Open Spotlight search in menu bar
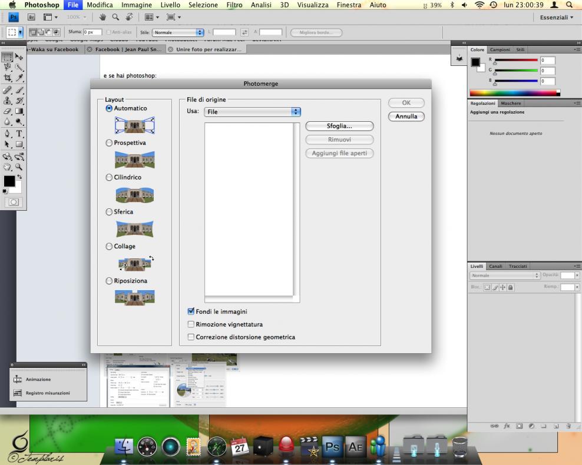Screen dimensions: 582x465 click(570, 5)
